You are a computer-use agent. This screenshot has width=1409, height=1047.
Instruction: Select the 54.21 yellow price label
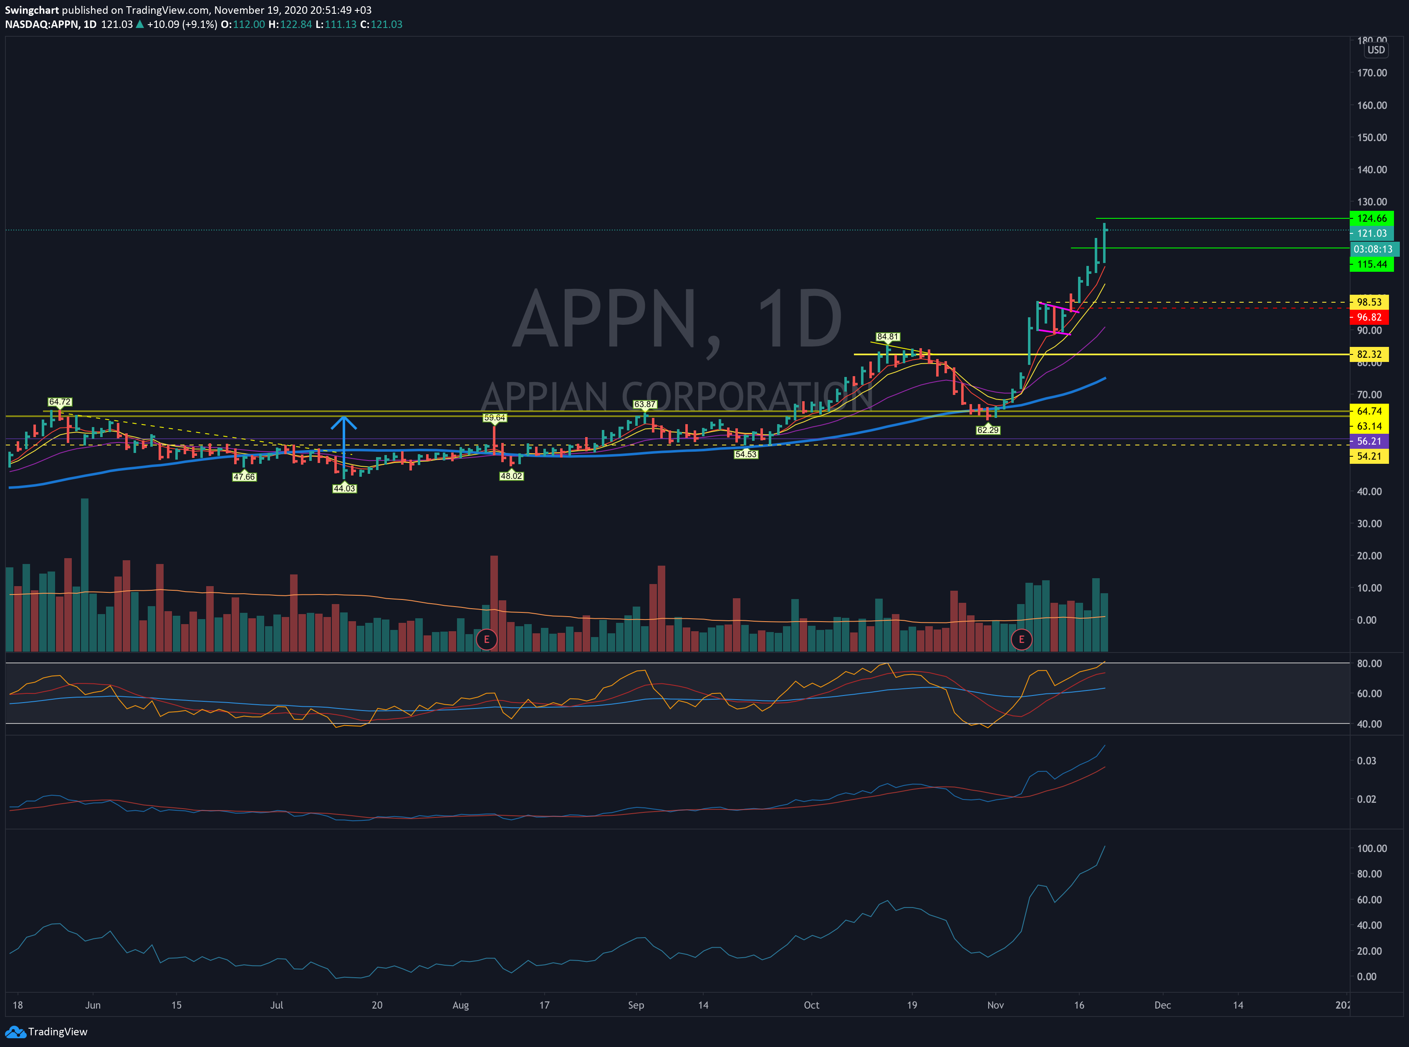pos(1369,456)
